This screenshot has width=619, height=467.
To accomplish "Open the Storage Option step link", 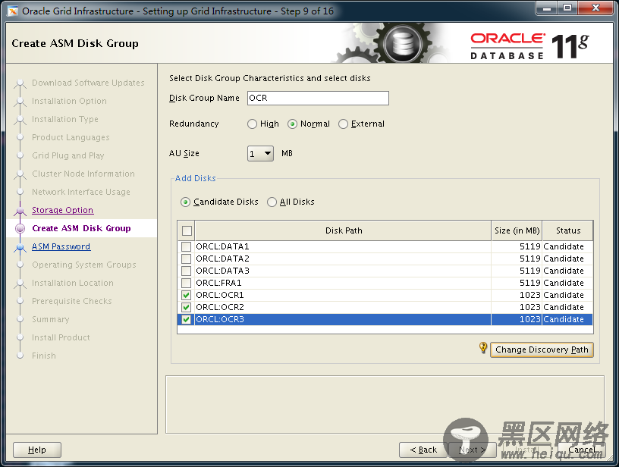I will click(63, 210).
